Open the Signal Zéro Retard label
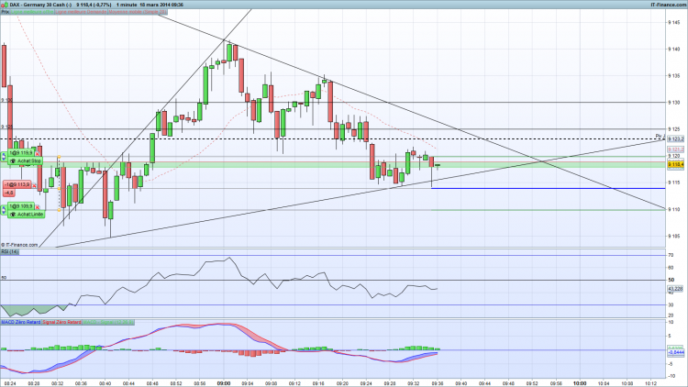Image resolution: width=688 pixels, height=387 pixels. tap(61, 322)
